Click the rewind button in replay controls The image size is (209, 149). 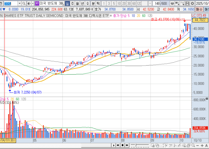click(x=118, y=145)
